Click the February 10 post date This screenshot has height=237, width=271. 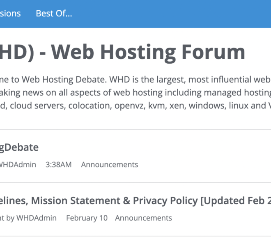(x=87, y=218)
